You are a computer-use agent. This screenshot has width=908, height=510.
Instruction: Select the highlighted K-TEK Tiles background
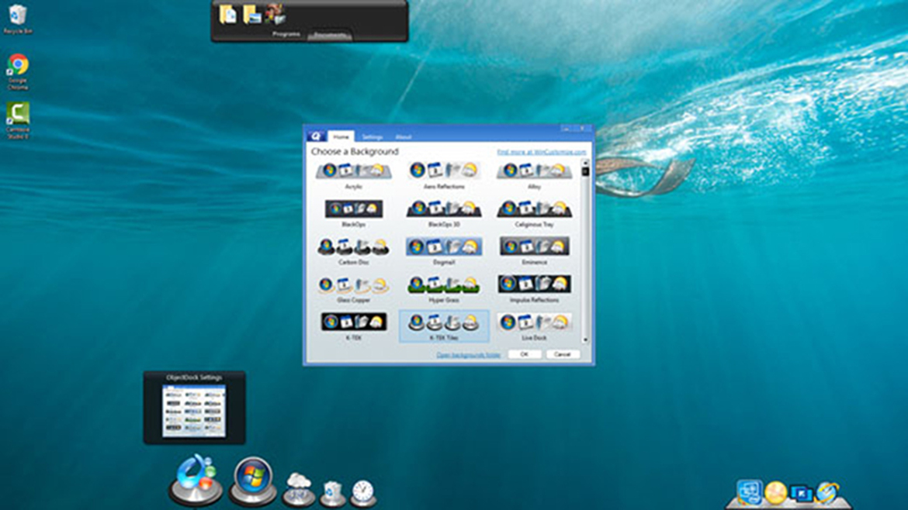[444, 327]
